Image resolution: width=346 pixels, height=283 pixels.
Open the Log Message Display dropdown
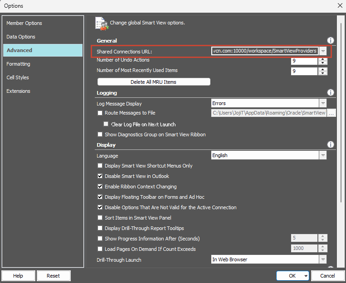tap(323, 103)
